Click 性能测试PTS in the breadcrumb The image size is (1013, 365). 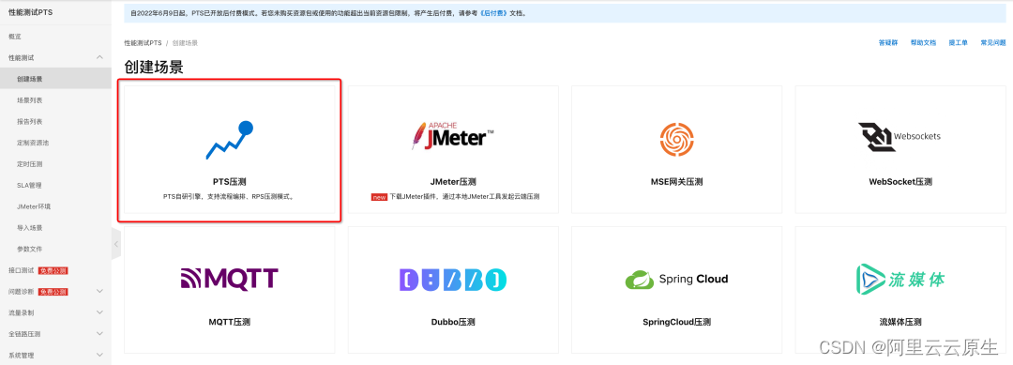tap(143, 42)
